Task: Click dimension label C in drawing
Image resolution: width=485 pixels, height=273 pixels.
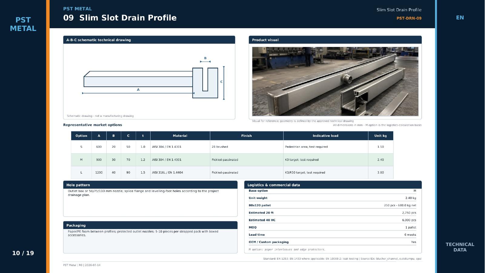Action: pyautogui.click(x=221, y=82)
